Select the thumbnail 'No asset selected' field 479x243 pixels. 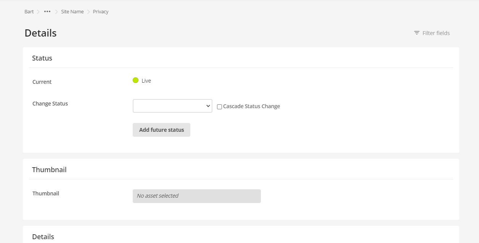(x=197, y=196)
